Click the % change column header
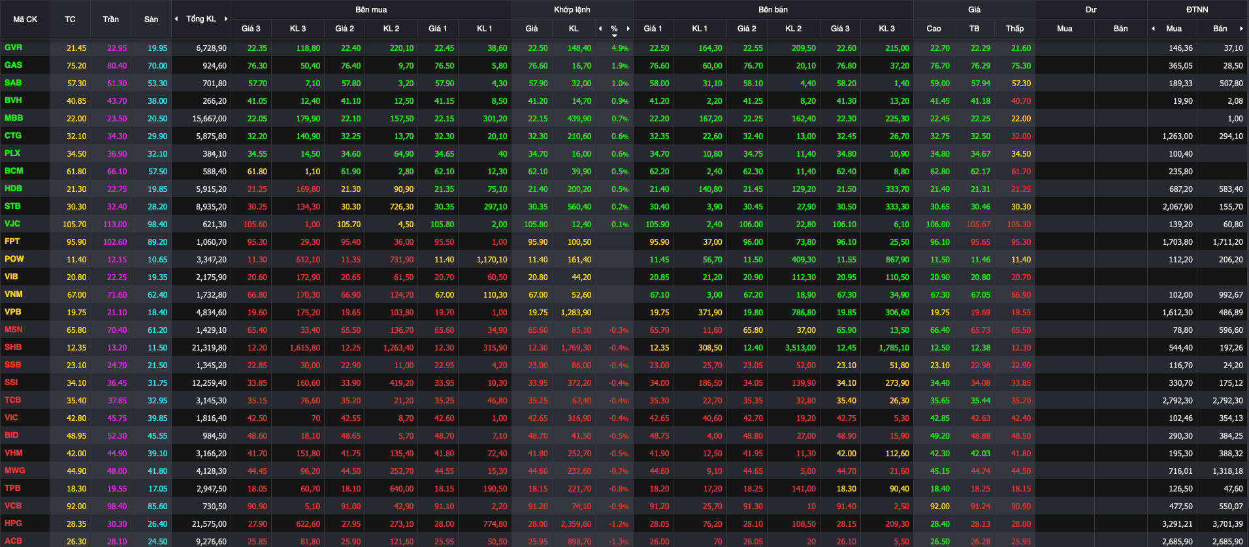Image resolution: width=1249 pixels, height=547 pixels. 614,29
